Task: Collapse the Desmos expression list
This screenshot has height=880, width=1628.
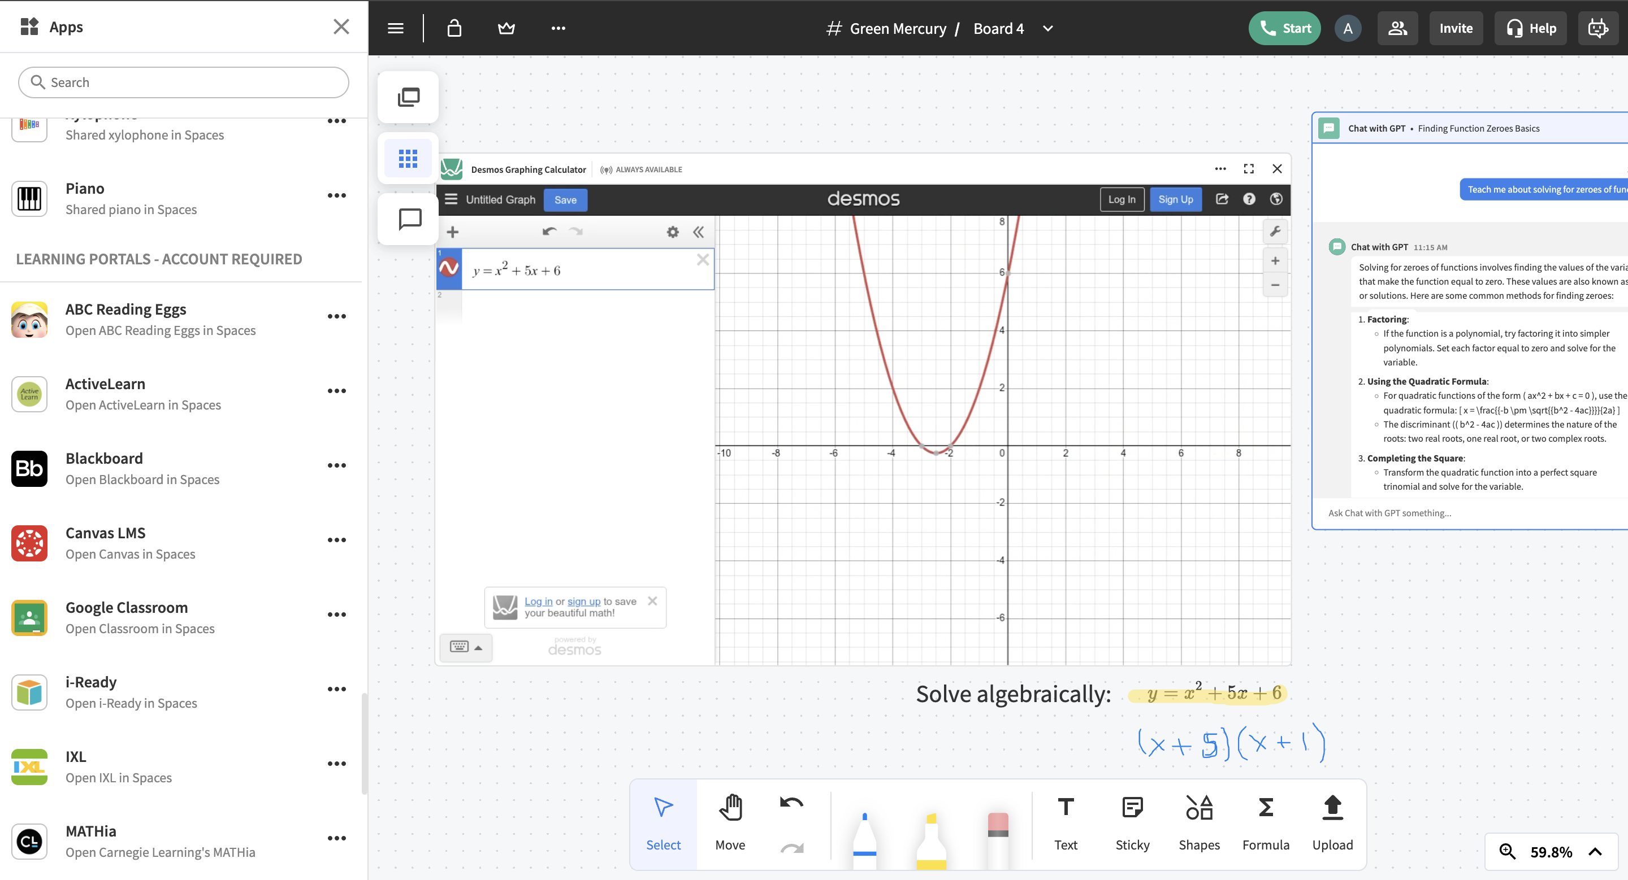Action: click(x=698, y=232)
